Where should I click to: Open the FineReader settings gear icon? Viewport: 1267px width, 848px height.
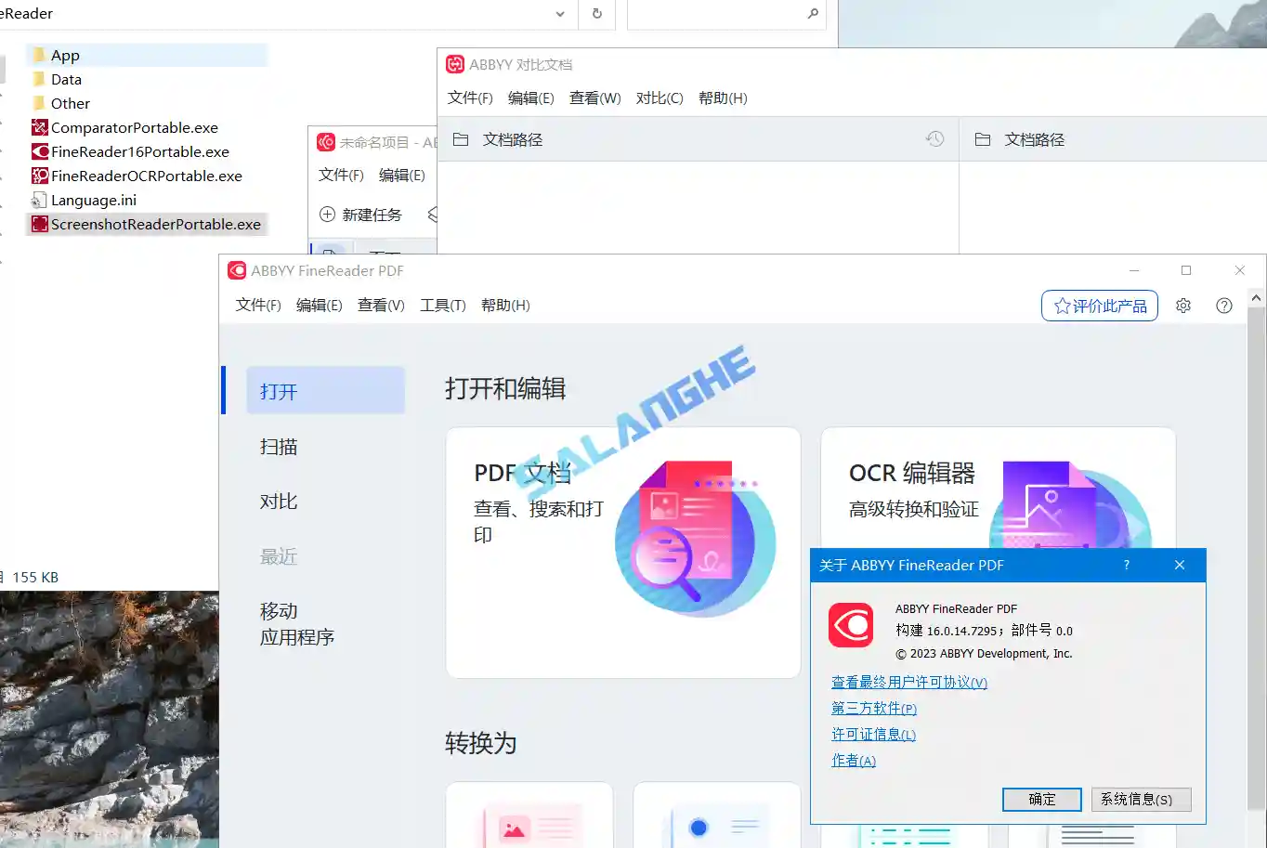(x=1183, y=306)
